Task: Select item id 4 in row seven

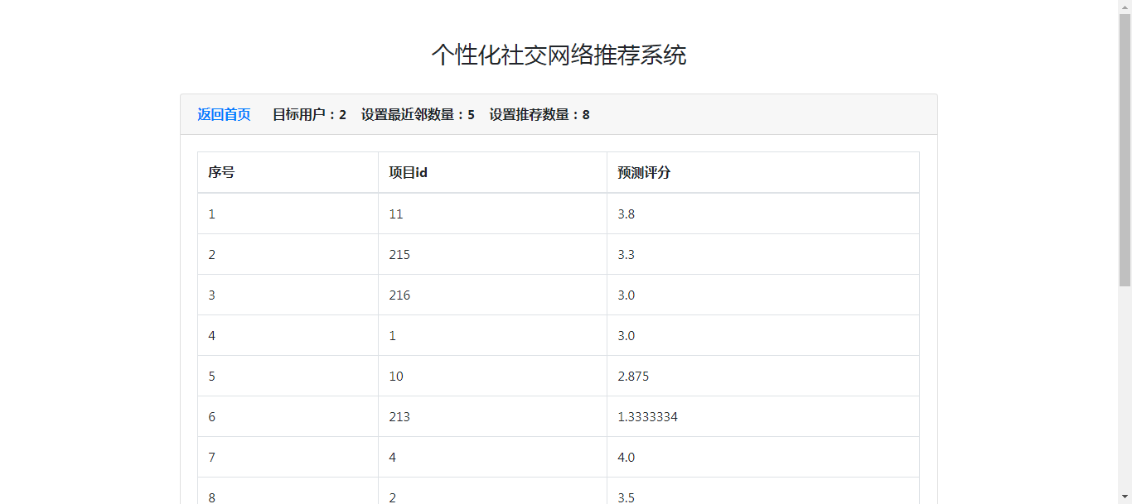Action: (492, 457)
